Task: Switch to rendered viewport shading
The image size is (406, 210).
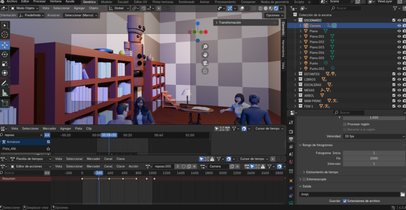Action: [x=276, y=8]
